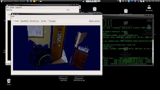Click the text field in the Options panel
Screen dimensions: 160x90
(9, 14)
